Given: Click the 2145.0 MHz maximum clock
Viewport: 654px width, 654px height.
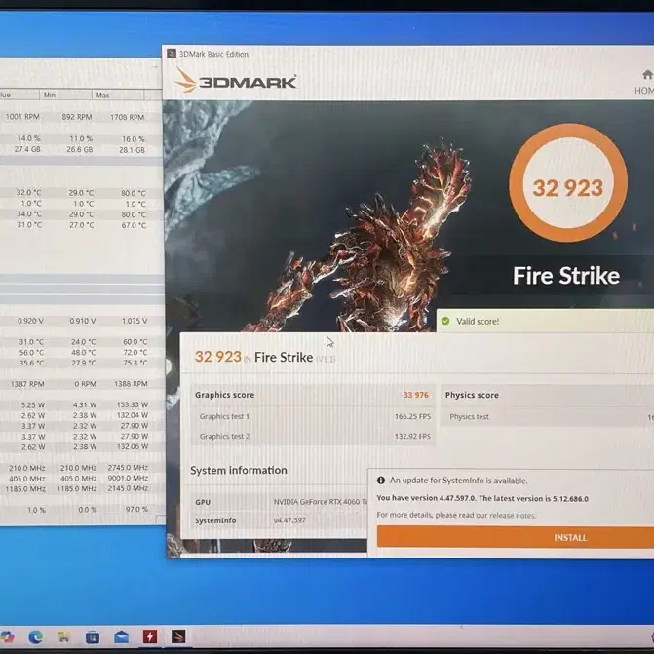Looking at the screenshot, I should coord(128,488).
